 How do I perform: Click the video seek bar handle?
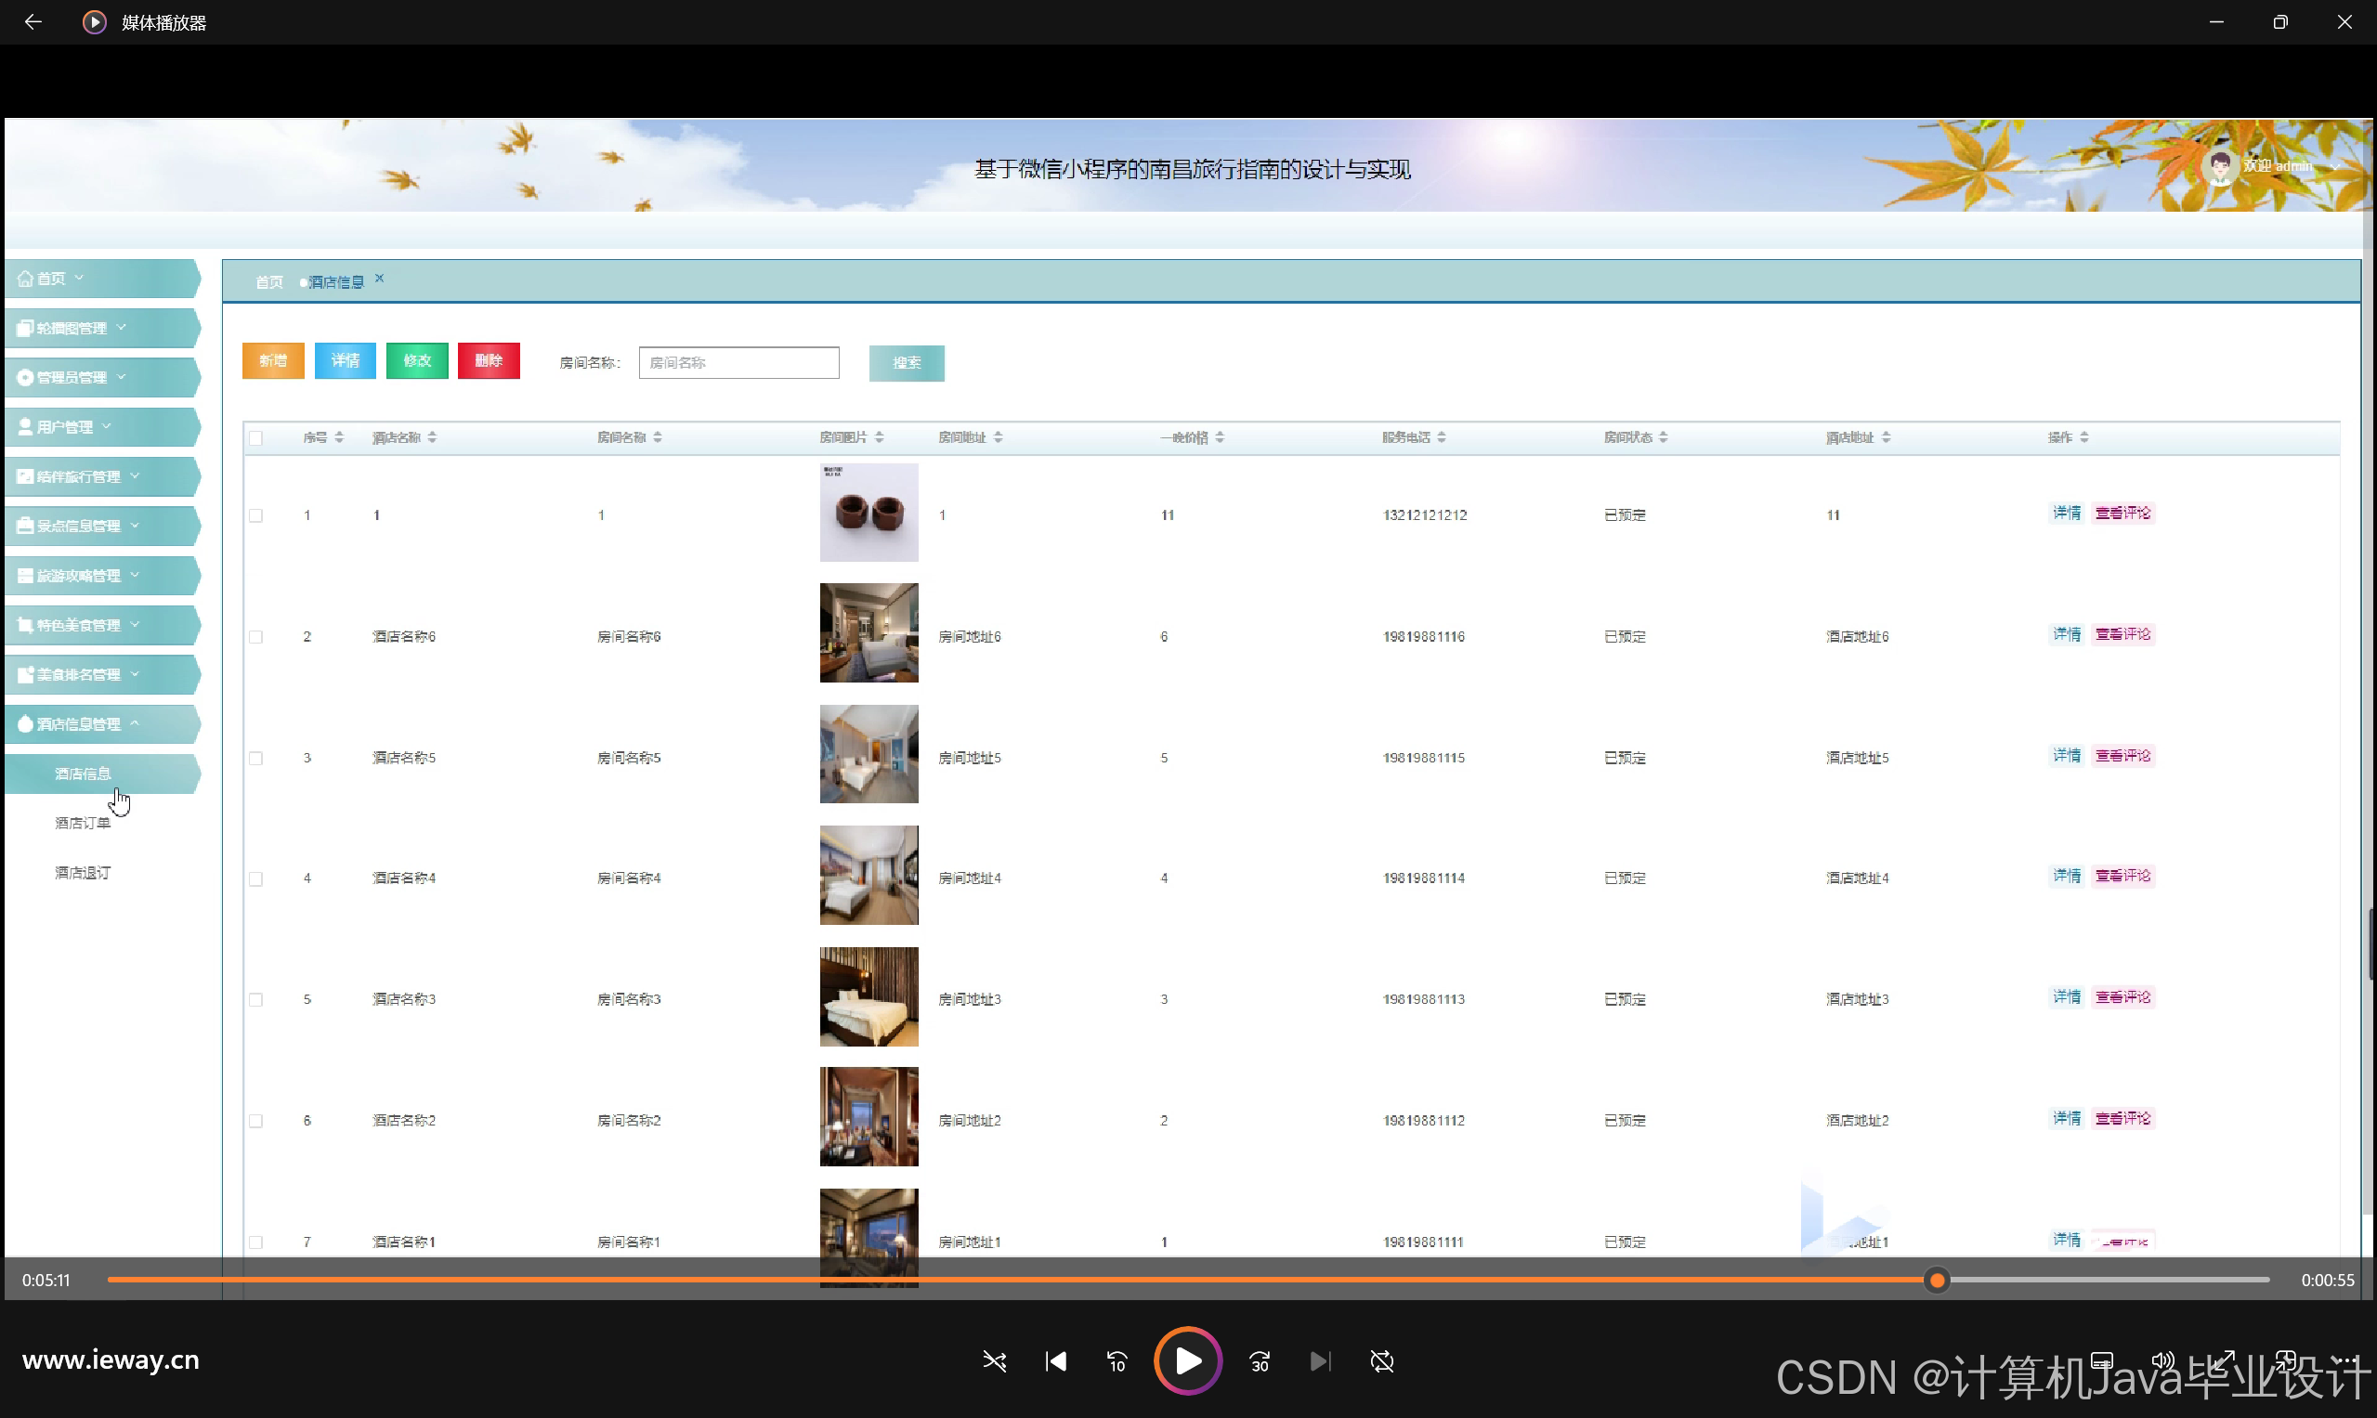pyautogui.click(x=1937, y=1281)
